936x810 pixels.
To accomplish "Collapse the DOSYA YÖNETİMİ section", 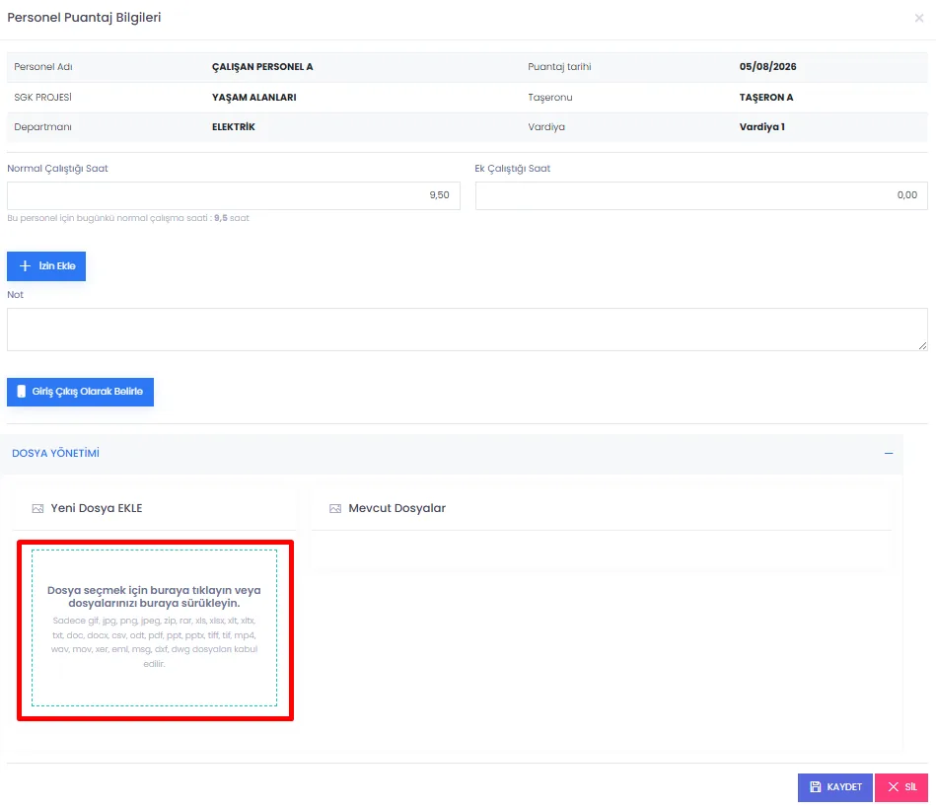I will point(889,454).
